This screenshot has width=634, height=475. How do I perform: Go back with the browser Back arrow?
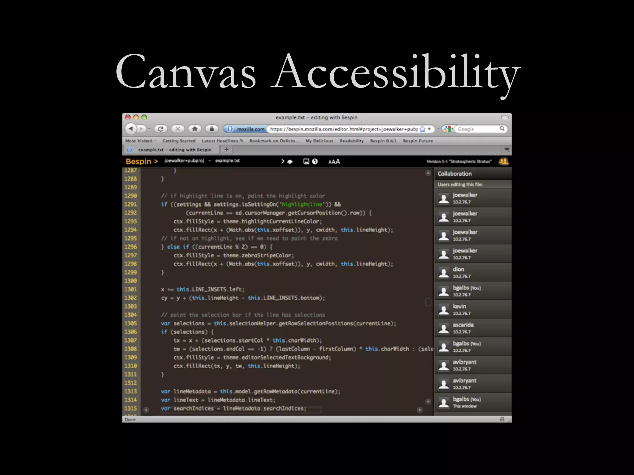tap(131, 129)
